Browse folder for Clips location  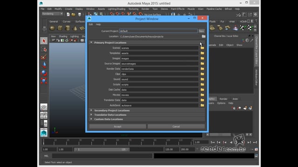click(x=202, y=74)
